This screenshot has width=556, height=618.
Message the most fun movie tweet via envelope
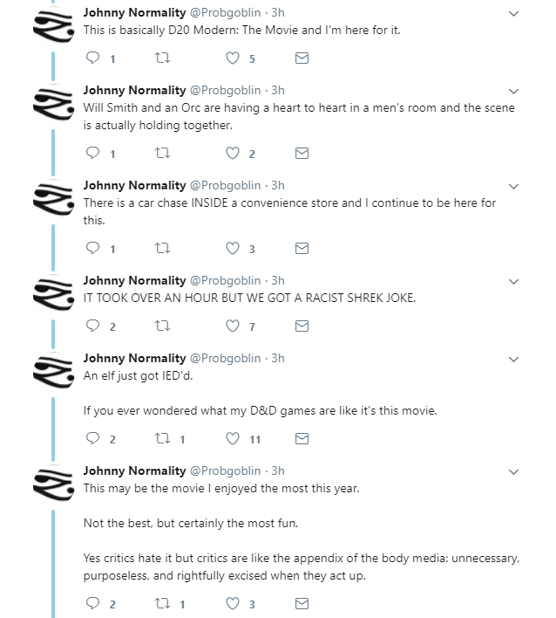pyautogui.click(x=302, y=603)
